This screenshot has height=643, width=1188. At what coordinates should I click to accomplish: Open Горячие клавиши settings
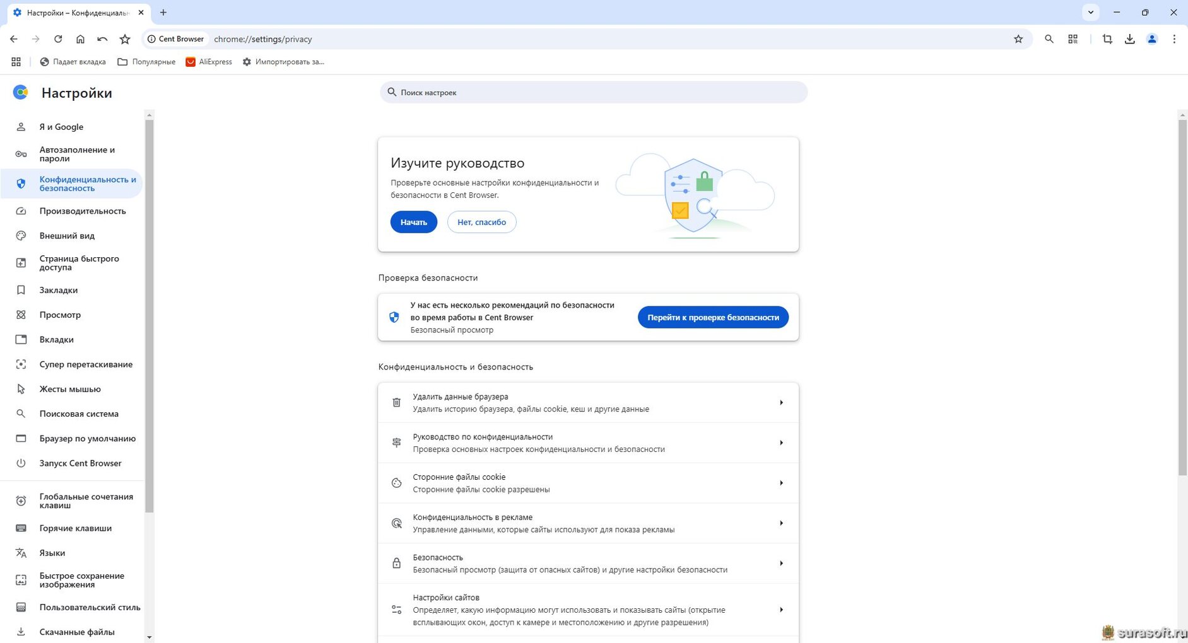point(71,528)
